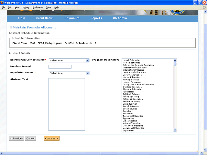Select Political Science descriptor

pos(131,94)
